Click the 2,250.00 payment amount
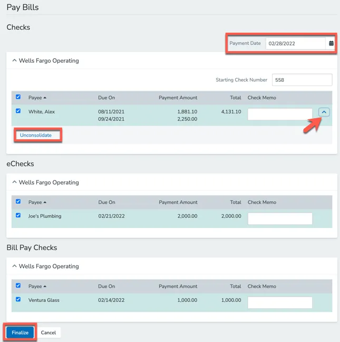340x342 pixels. [x=187, y=119]
